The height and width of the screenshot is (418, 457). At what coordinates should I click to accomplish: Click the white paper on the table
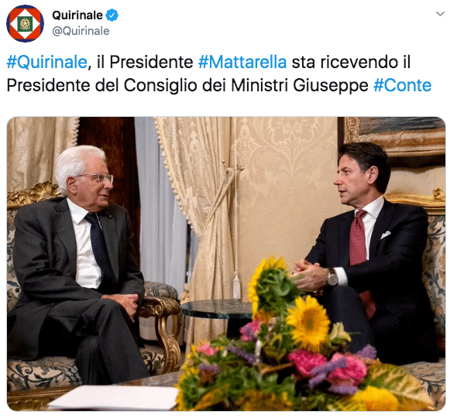[x=115, y=398]
